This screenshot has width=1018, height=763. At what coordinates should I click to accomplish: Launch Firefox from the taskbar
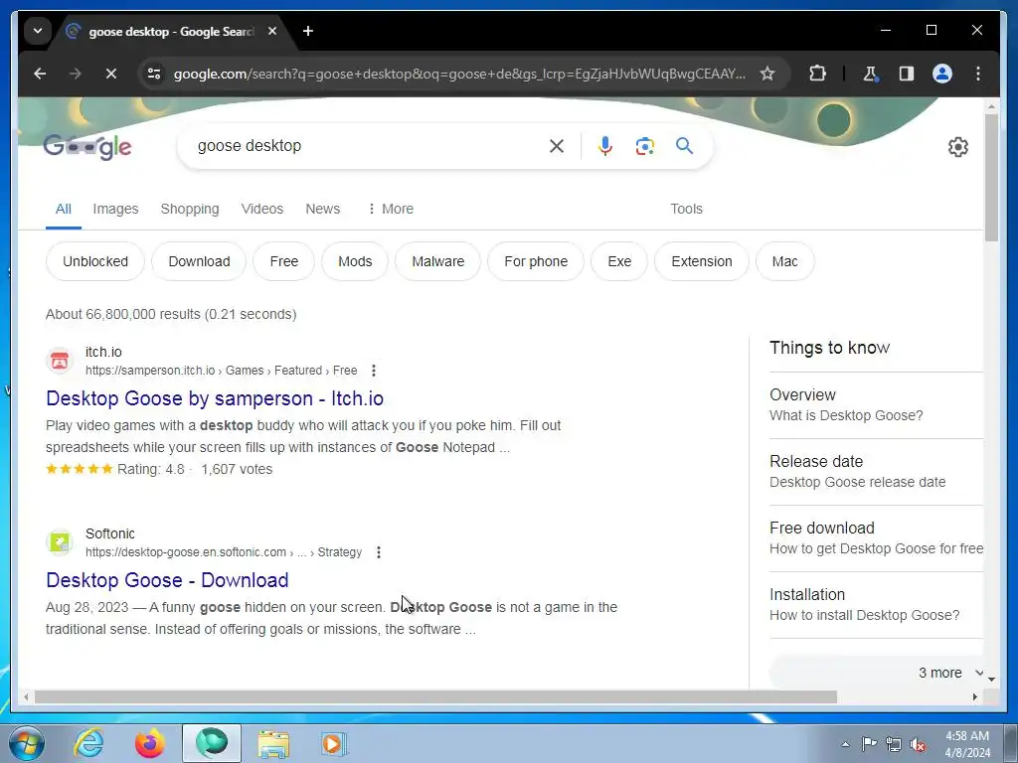[149, 743]
